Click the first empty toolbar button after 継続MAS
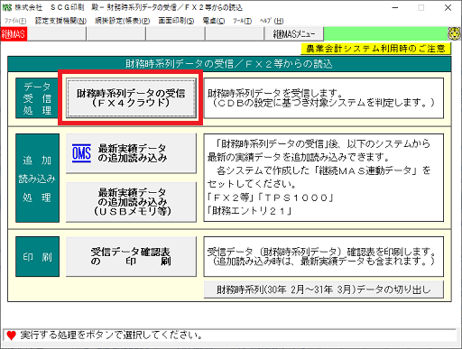462x349 pixels. pyautogui.click(x=57, y=34)
